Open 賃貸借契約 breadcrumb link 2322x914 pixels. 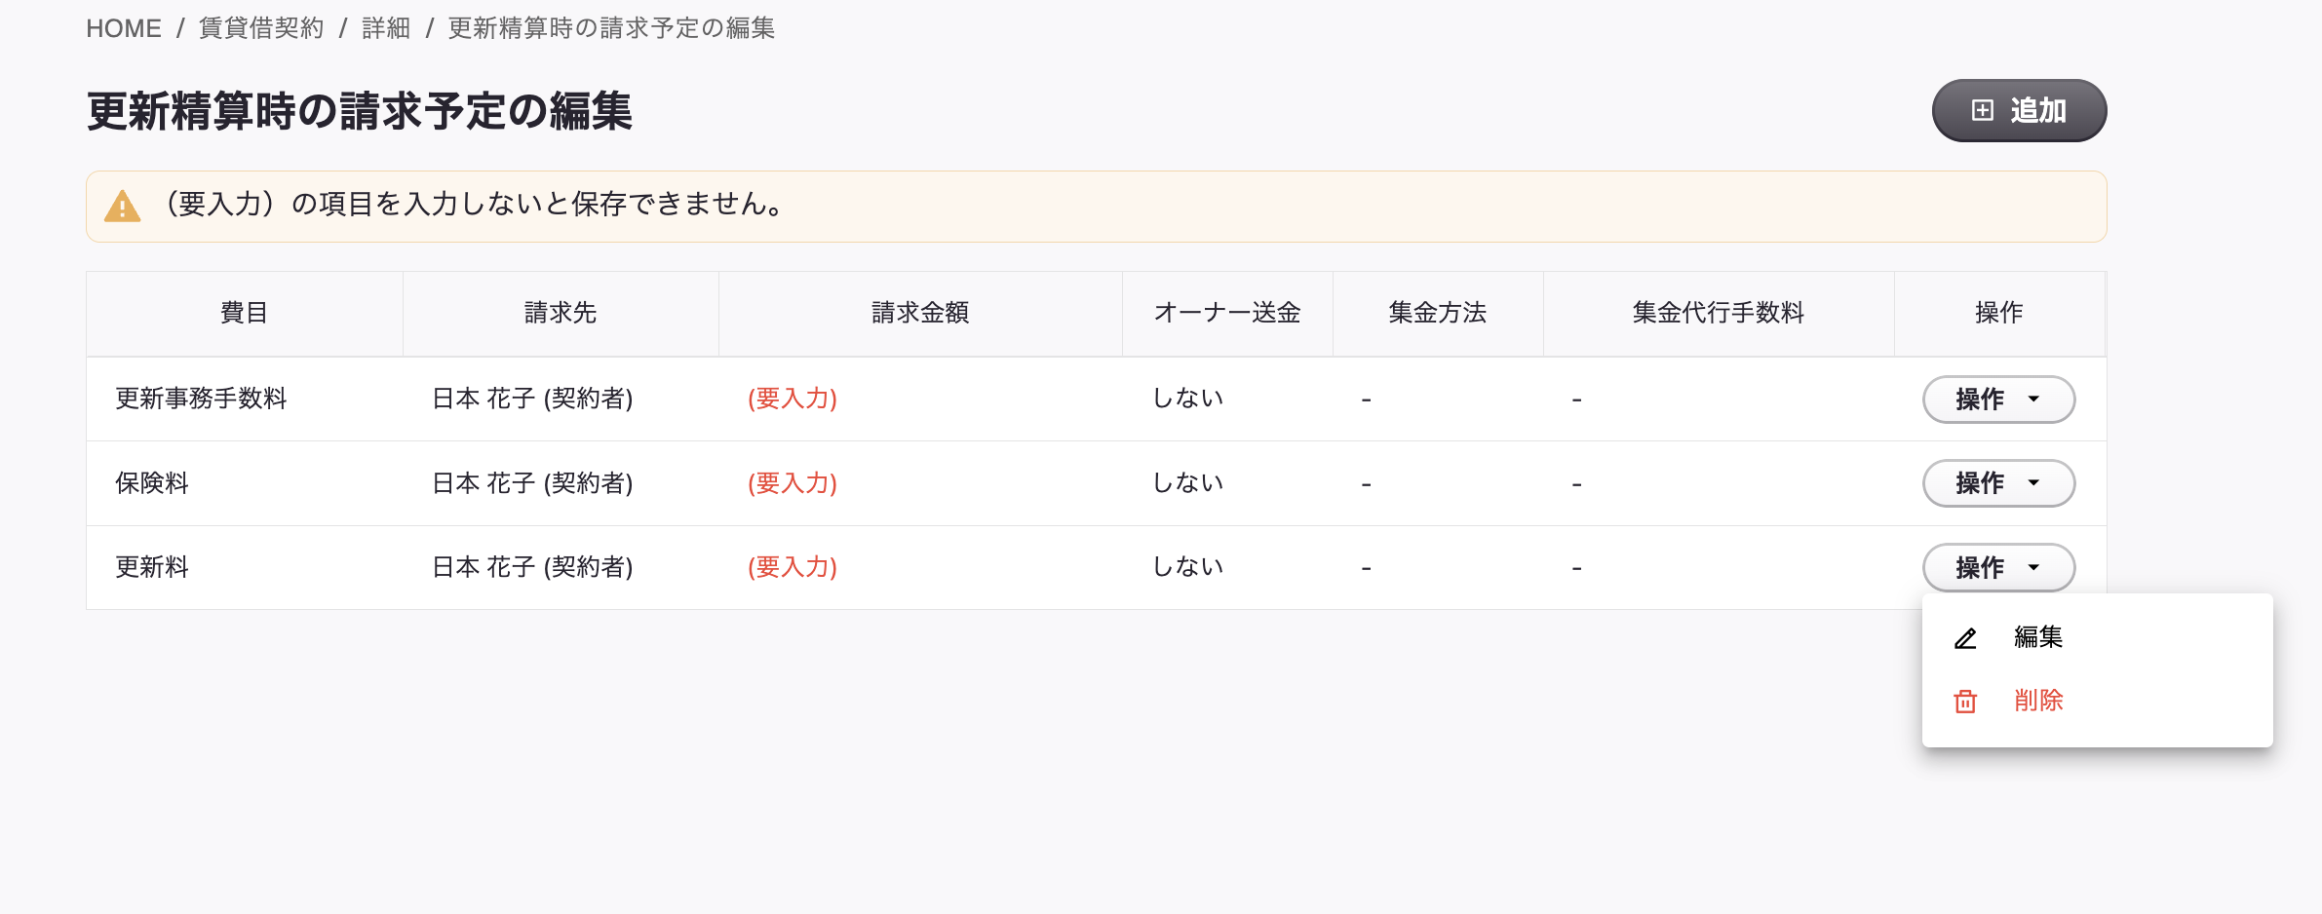click(x=261, y=28)
